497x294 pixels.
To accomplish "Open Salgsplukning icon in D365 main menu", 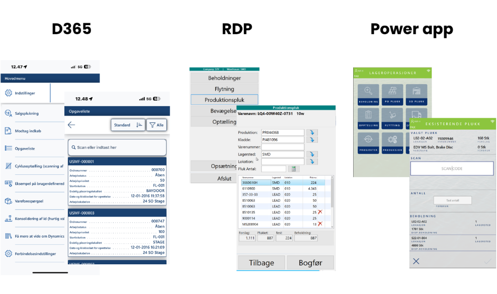I will (9, 113).
